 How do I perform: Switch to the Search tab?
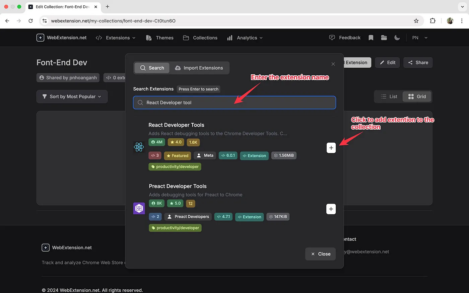coord(152,68)
